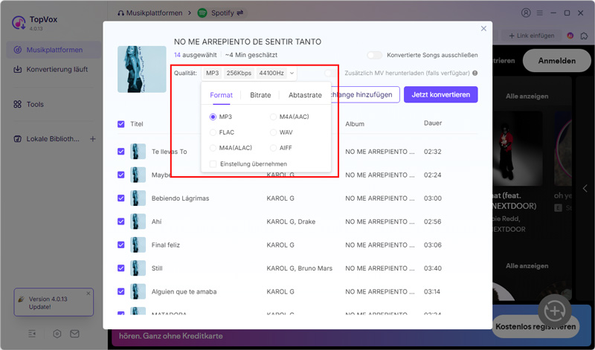Click the Album column header

355,124
